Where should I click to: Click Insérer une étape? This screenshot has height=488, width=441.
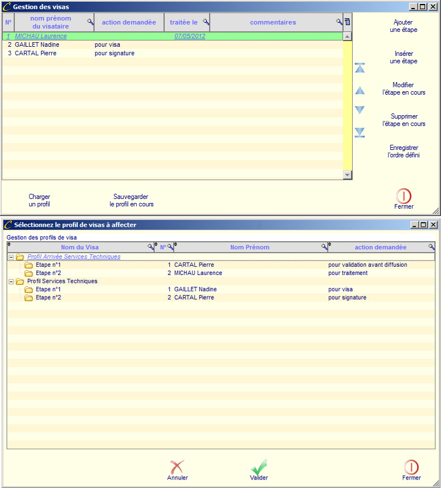403,58
